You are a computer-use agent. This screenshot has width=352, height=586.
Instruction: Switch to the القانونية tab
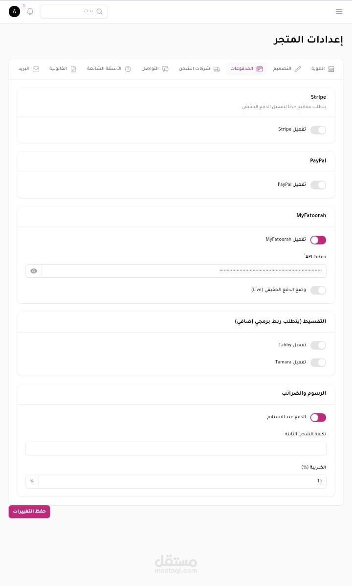pyautogui.click(x=63, y=69)
